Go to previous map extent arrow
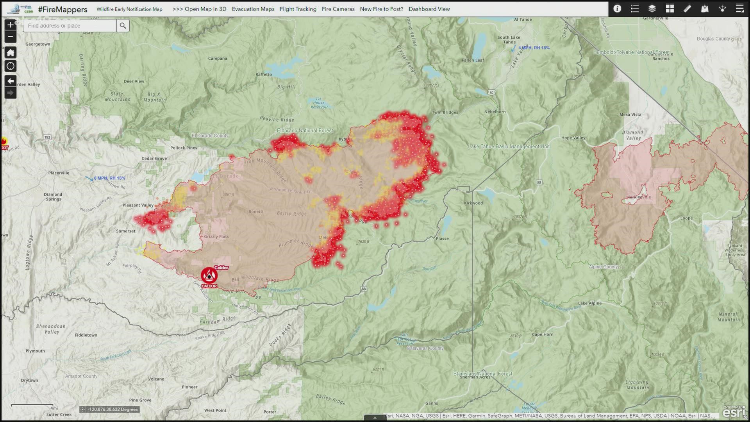This screenshot has height=422, width=750. coord(11,81)
